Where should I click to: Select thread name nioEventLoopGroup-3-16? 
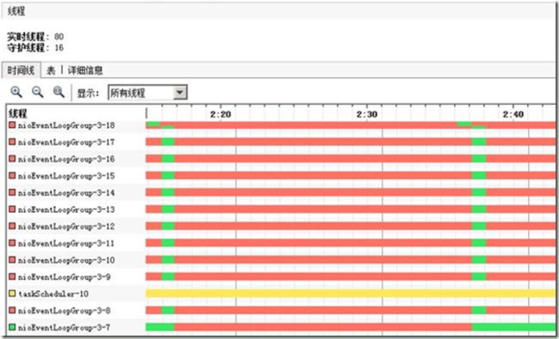[x=67, y=159]
